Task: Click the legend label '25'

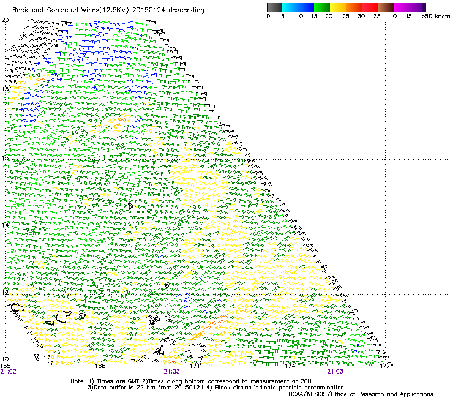Action: click(x=346, y=17)
